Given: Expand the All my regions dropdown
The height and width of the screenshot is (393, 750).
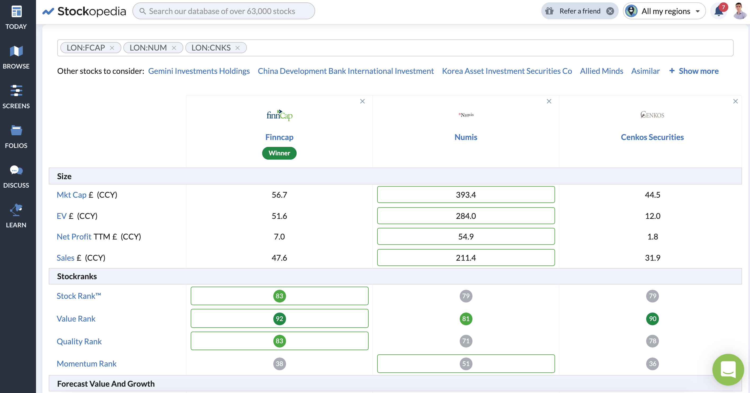Looking at the screenshot, I should click(x=664, y=11).
